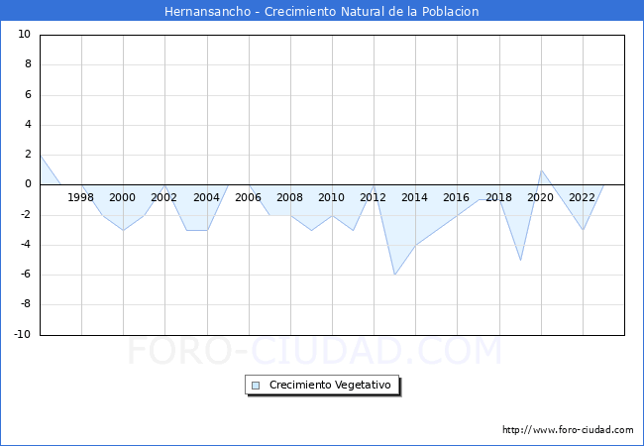
Task: Click the legend swatch for Crecimiento Vegetativo
Action: (x=256, y=386)
